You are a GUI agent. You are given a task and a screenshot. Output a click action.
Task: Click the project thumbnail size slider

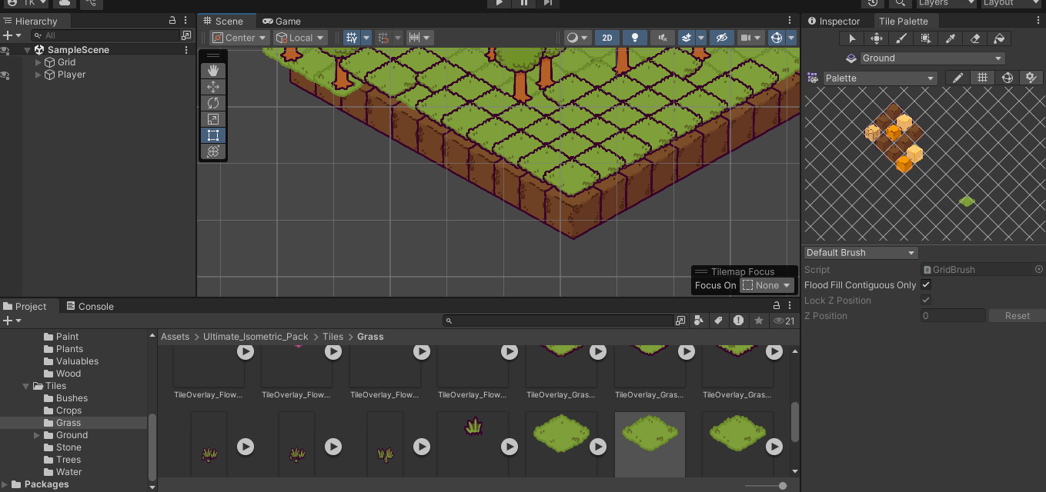tap(782, 486)
